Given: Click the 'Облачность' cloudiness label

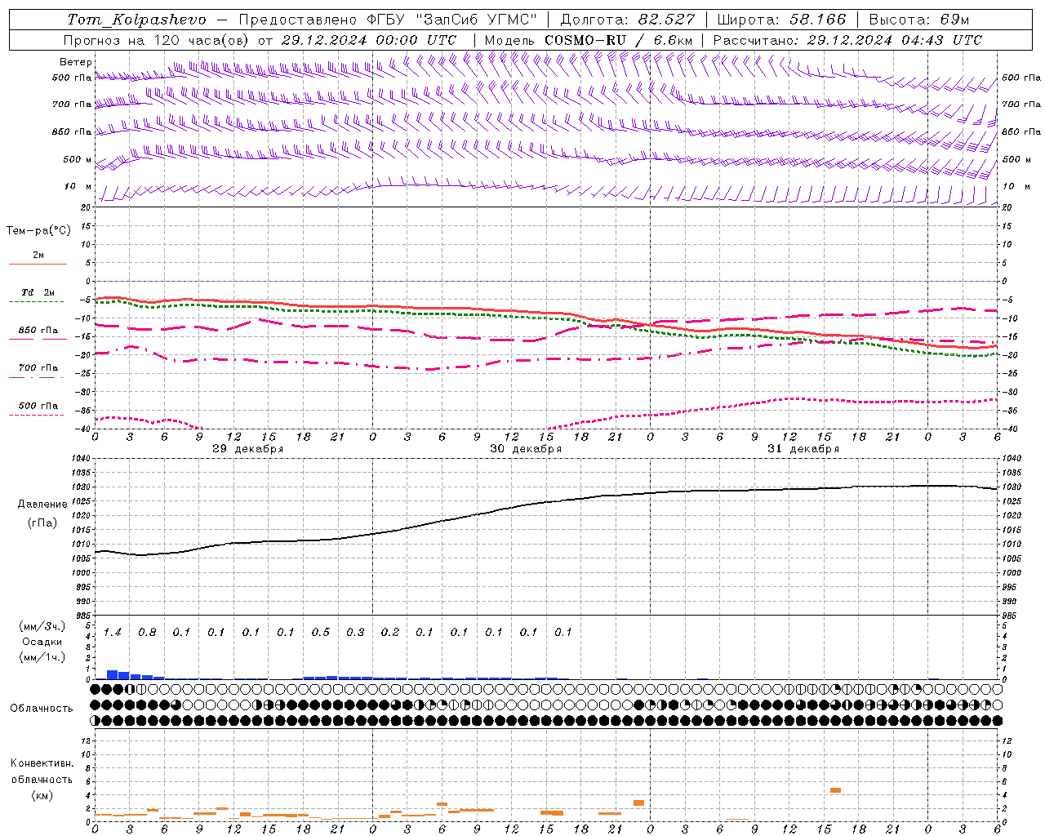Looking at the screenshot, I should coord(42,709).
